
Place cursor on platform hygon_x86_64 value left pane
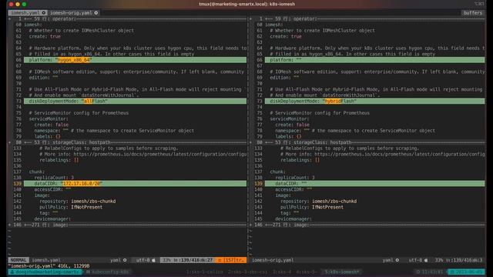[x=74, y=60]
